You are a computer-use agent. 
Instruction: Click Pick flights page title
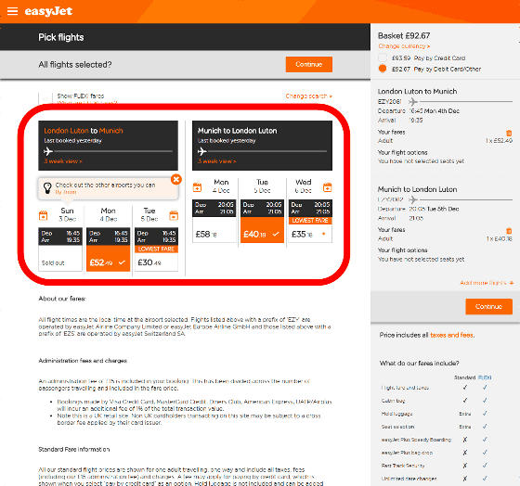[61, 37]
